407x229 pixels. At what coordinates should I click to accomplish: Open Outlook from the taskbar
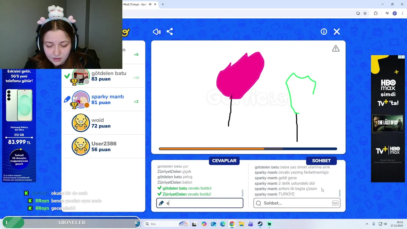click(x=213, y=224)
